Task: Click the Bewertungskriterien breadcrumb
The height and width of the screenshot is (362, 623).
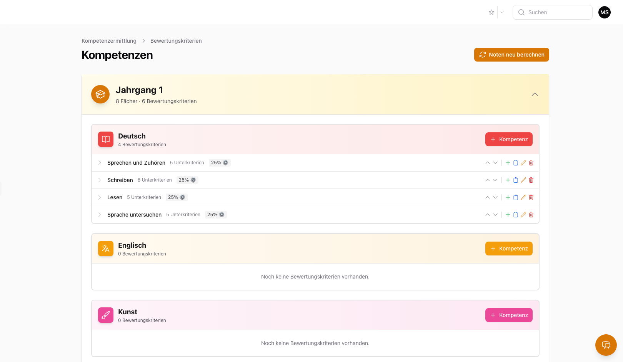Action: click(176, 41)
